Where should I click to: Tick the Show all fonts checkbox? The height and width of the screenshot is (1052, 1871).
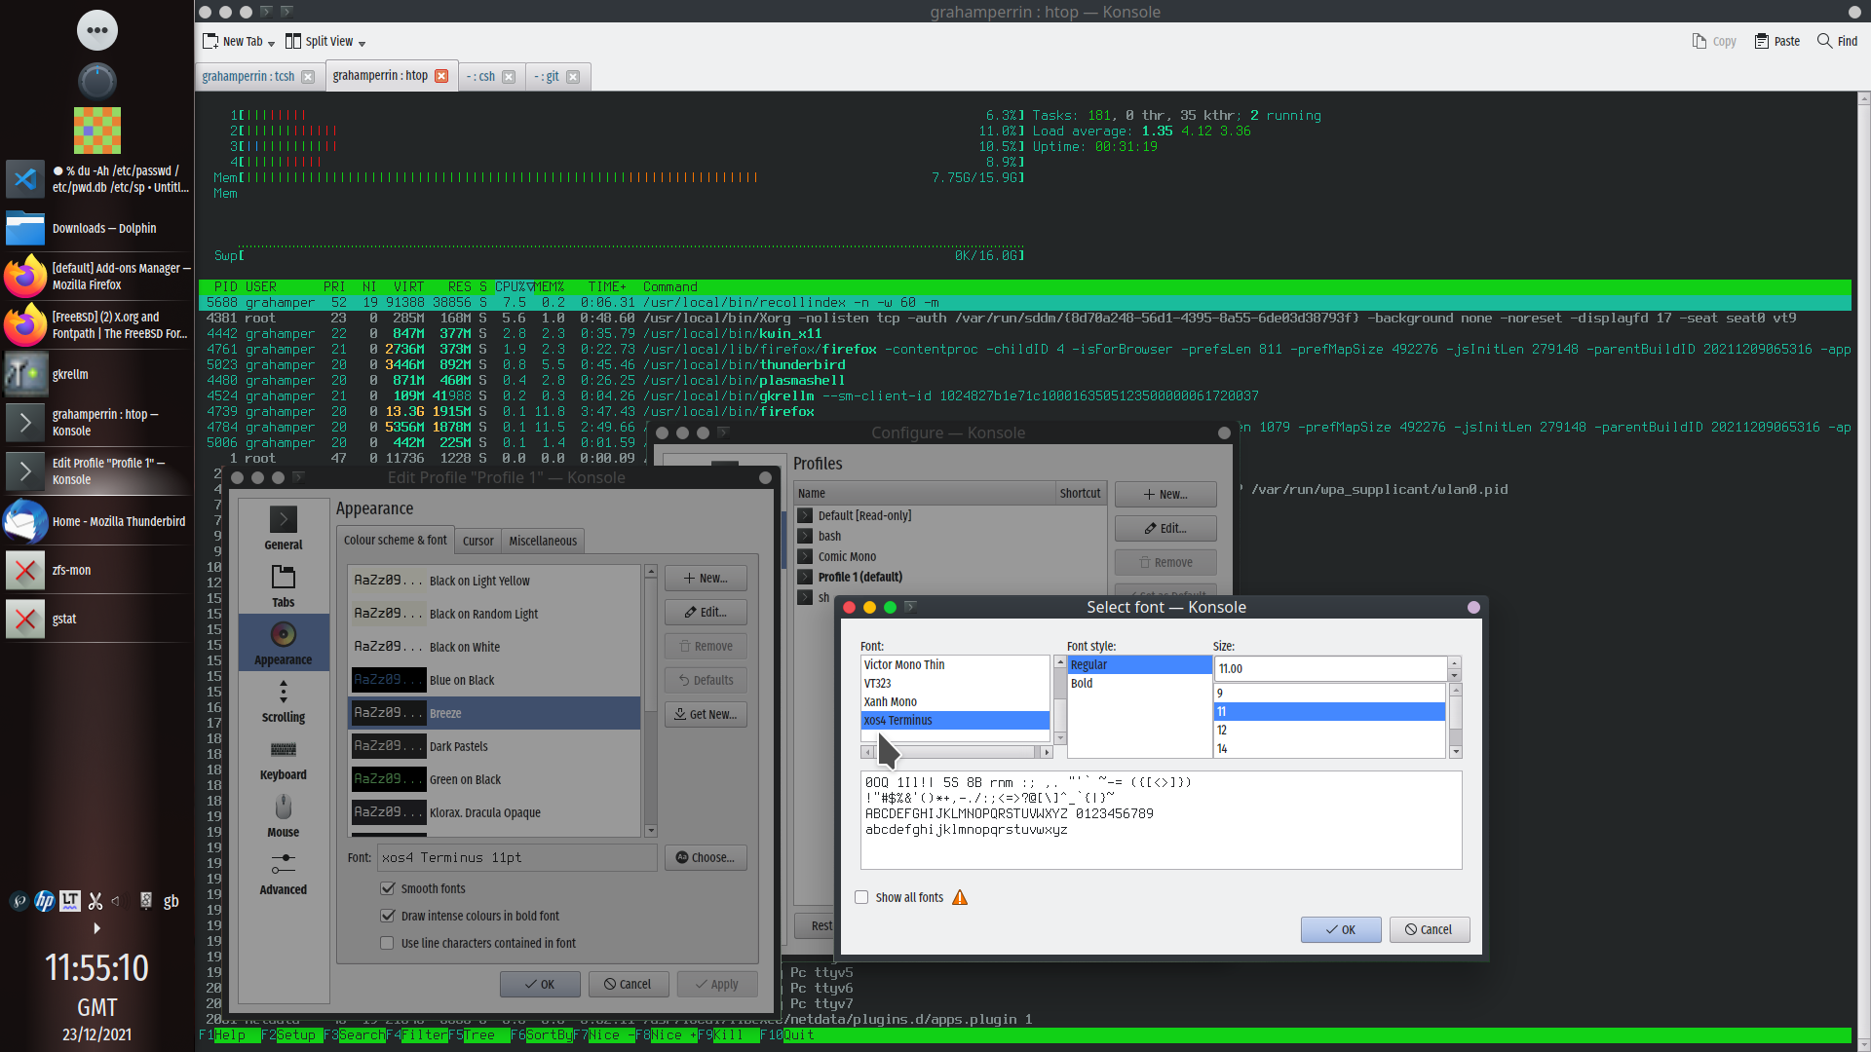click(861, 897)
